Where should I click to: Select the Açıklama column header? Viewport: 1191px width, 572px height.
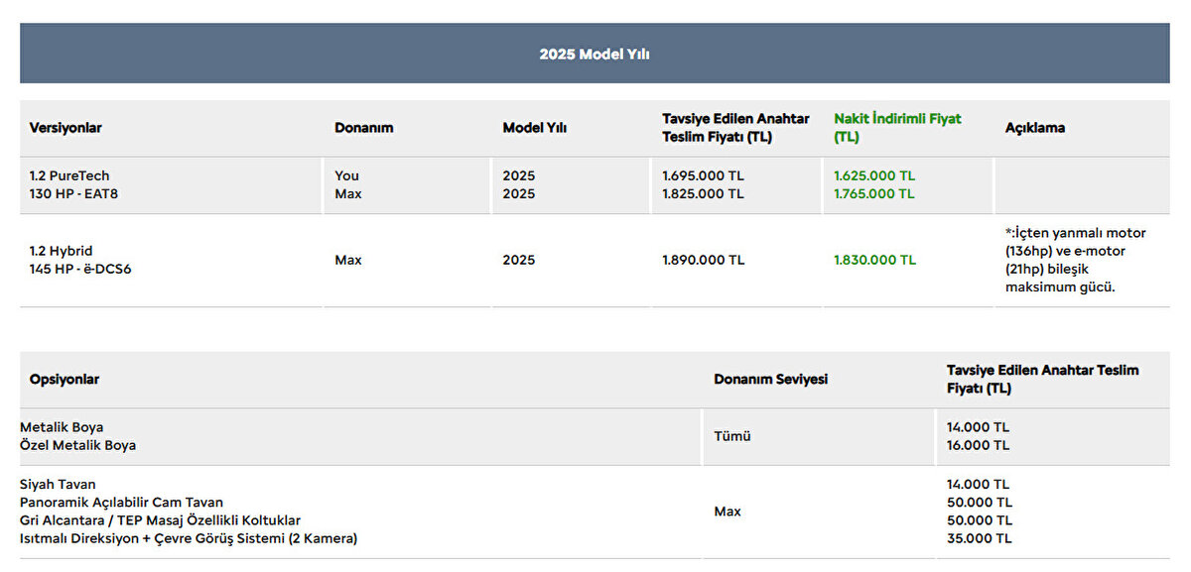(1035, 128)
